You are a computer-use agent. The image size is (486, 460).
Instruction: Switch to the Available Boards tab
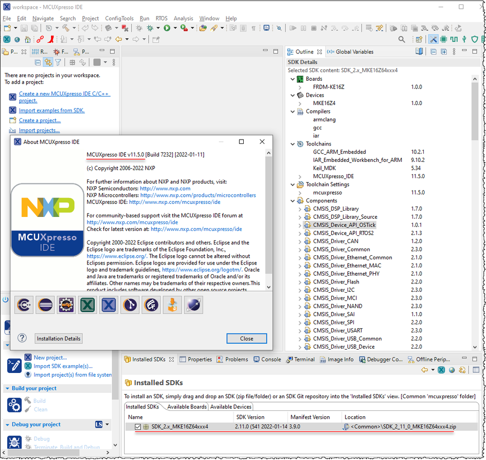186,407
